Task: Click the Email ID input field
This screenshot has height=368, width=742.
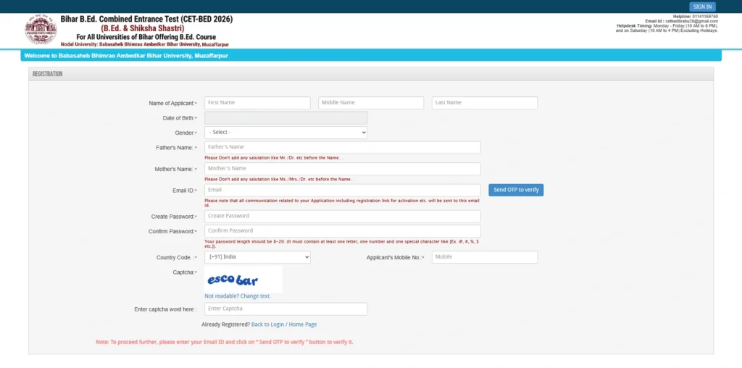Action: point(343,190)
